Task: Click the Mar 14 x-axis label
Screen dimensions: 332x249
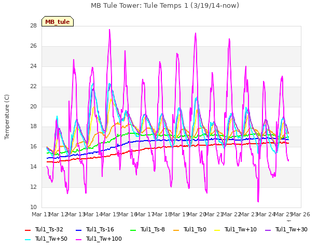Action: (93, 214)
